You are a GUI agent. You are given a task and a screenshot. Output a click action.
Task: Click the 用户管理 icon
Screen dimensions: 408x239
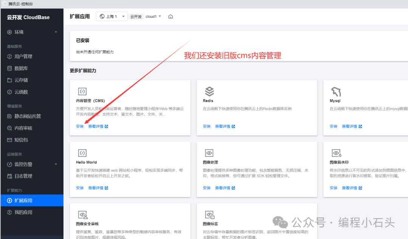pos(9,56)
